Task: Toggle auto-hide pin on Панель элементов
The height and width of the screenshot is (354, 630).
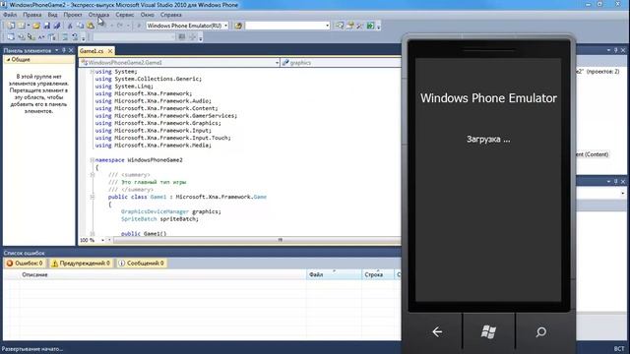Action: tap(63, 50)
